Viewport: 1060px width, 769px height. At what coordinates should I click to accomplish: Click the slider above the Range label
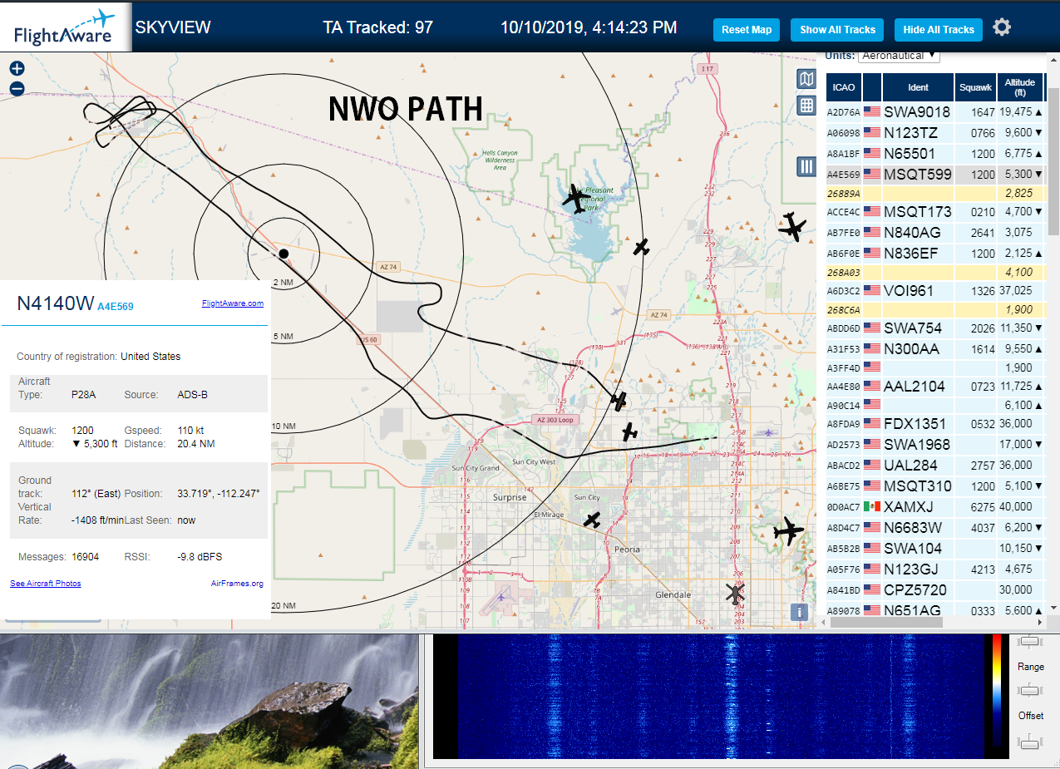(1030, 641)
